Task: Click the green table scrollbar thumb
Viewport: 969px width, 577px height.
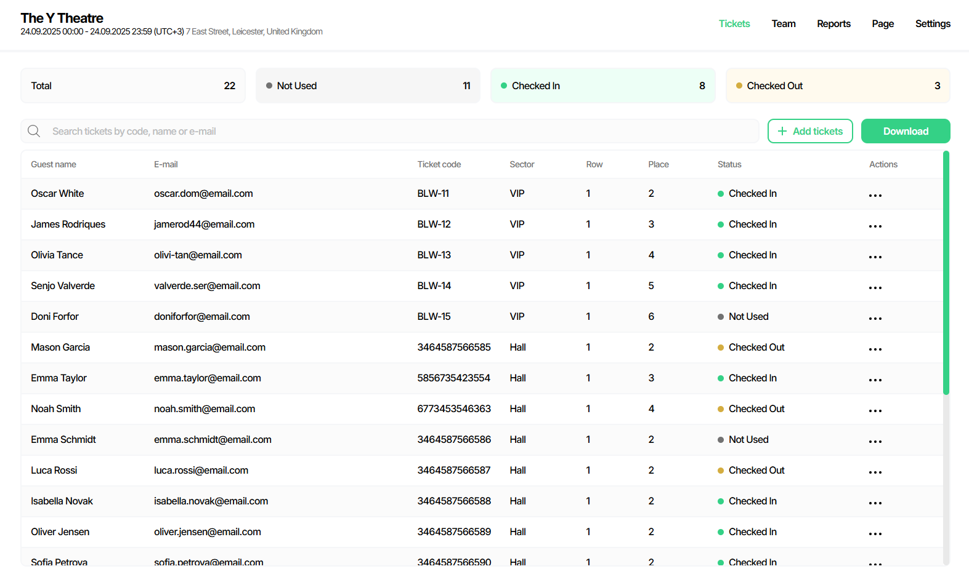Action: pos(946,272)
